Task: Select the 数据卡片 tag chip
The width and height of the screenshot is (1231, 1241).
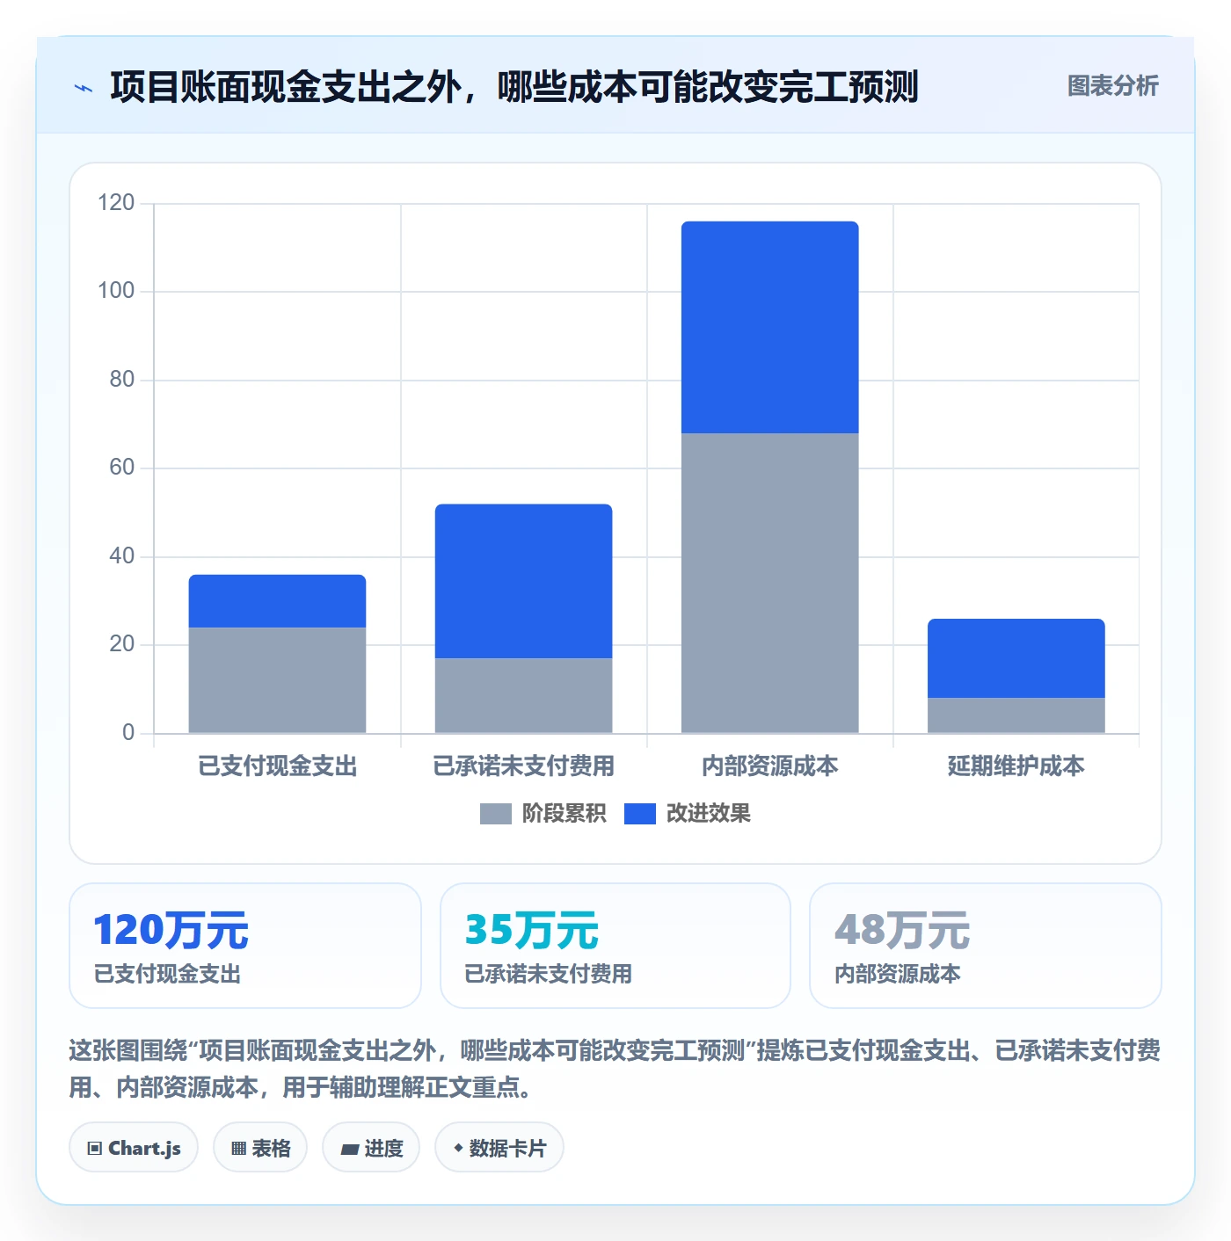Action: point(499,1147)
